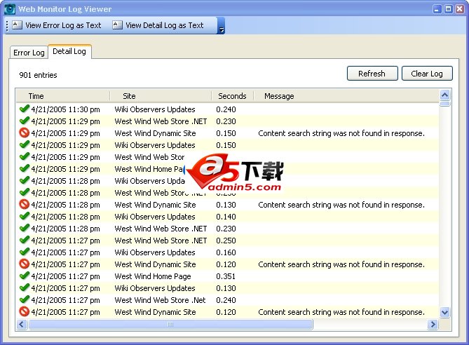The width and height of the screenshot is (469, 345).
Task: Click seconds value '0.351'
Action: coord(226,276)
